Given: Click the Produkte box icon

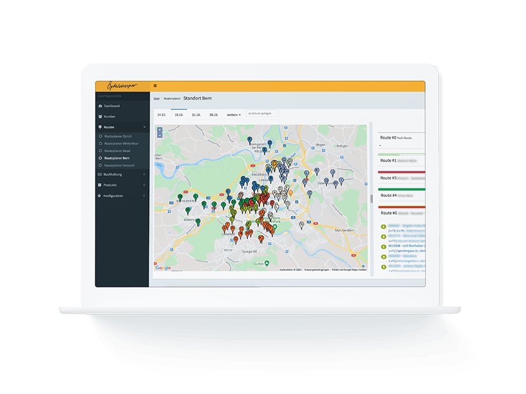Looking at the screenshot, I should point(99,185).
